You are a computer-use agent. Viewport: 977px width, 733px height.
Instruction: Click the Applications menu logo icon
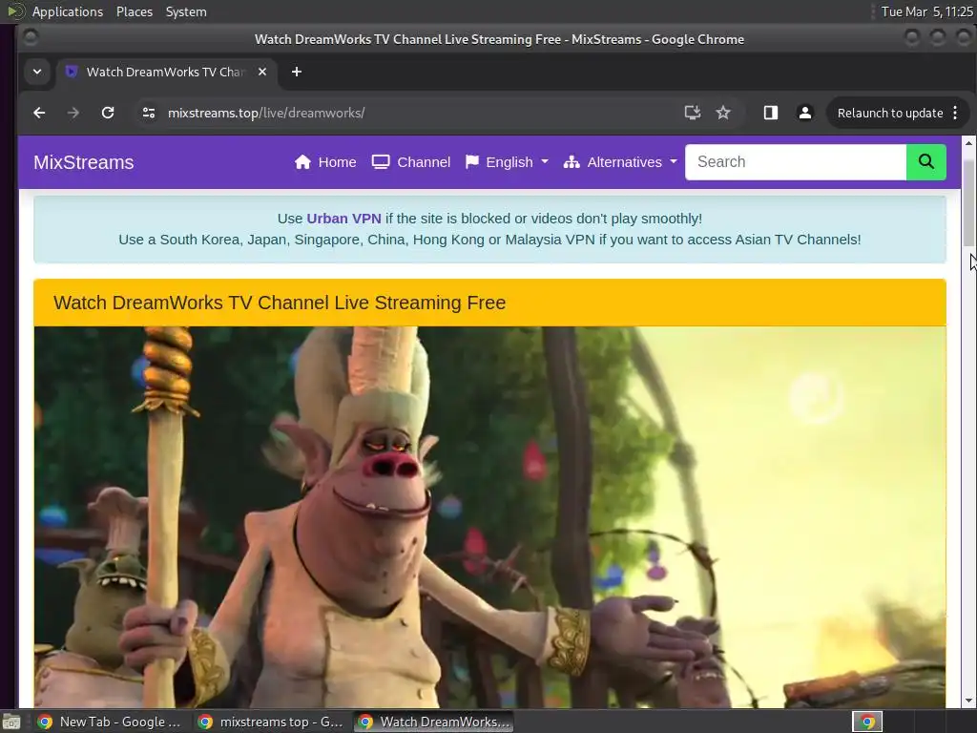(15, 11)
